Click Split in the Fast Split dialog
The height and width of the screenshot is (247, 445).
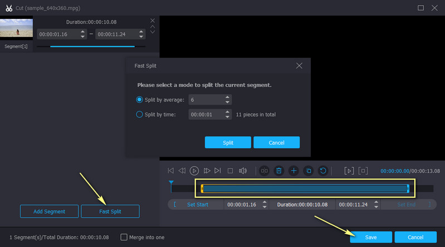pos(228,142)
